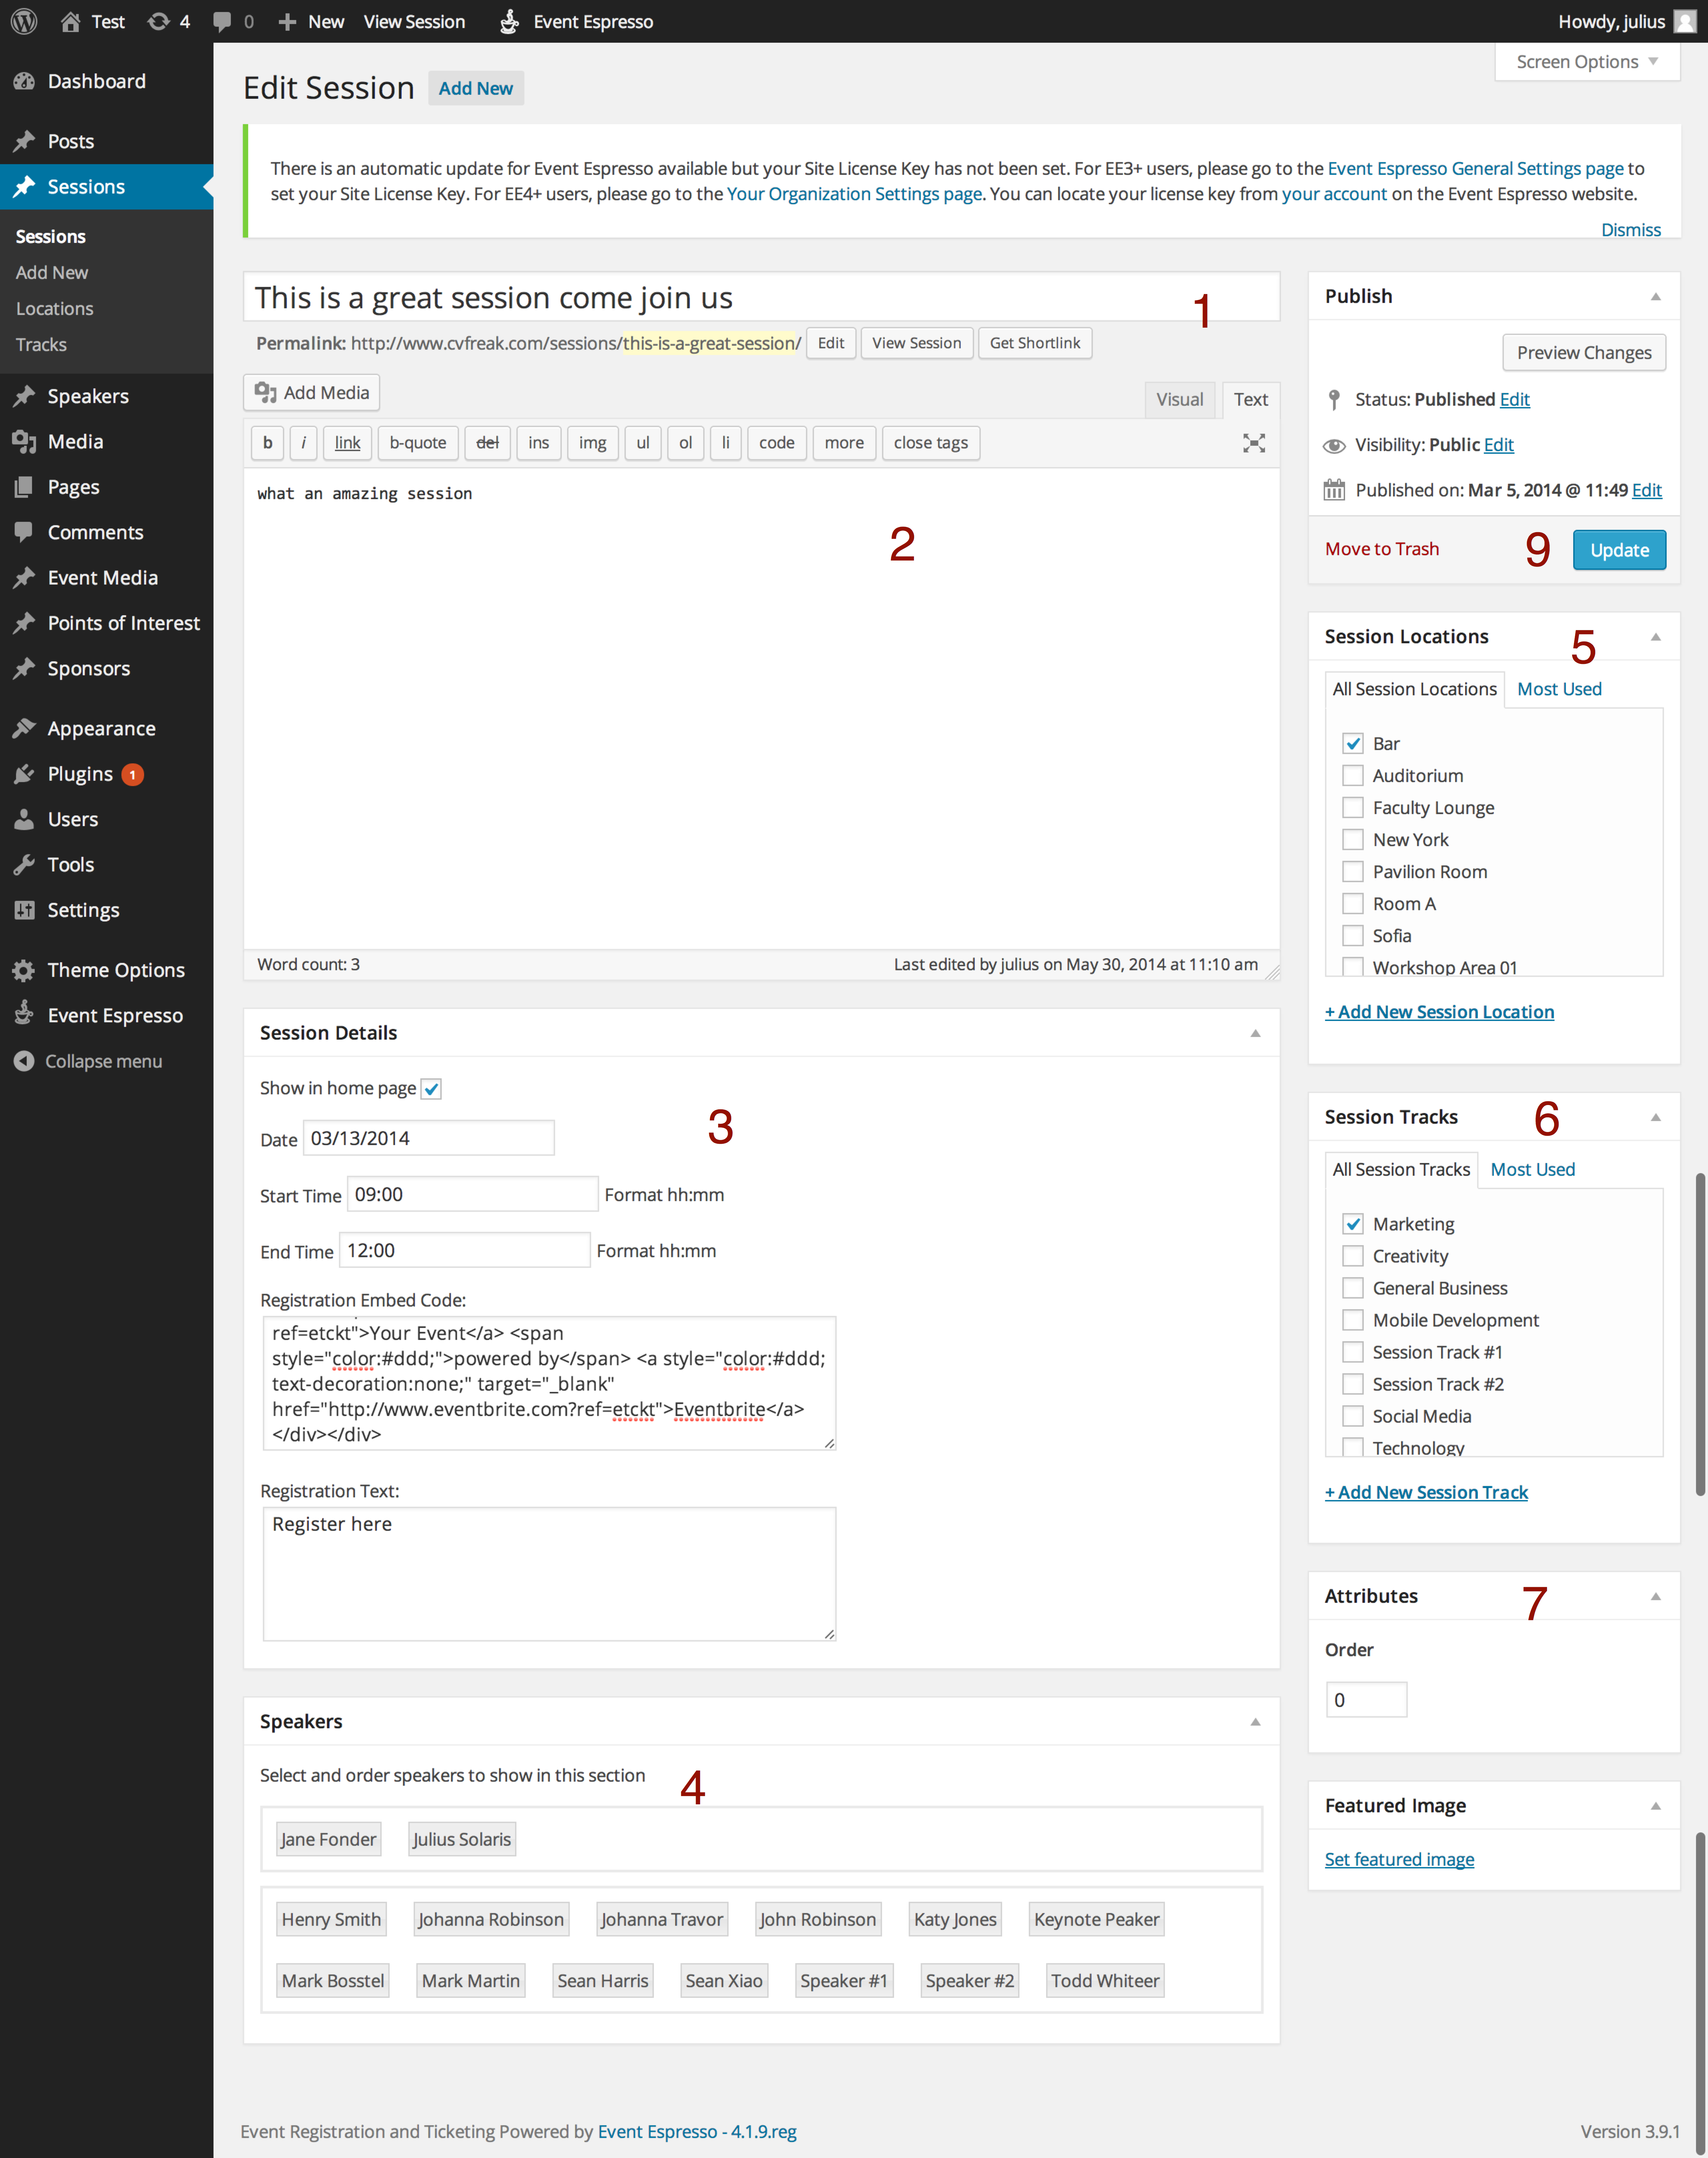
Task: Open the Visual editor tab
Action: (1177, 399)
